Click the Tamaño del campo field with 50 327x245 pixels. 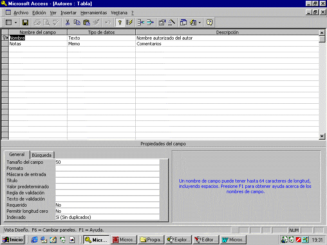(x=108, y=162)
